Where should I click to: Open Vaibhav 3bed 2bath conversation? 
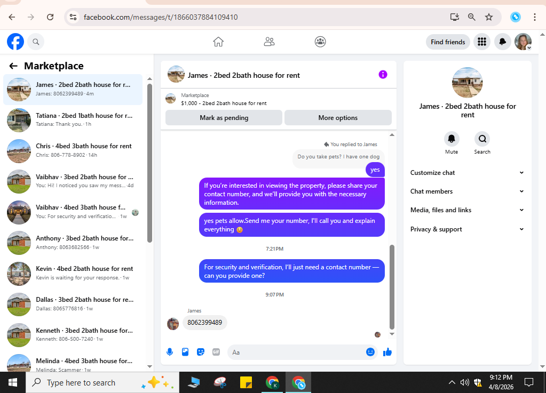point(73,181)
